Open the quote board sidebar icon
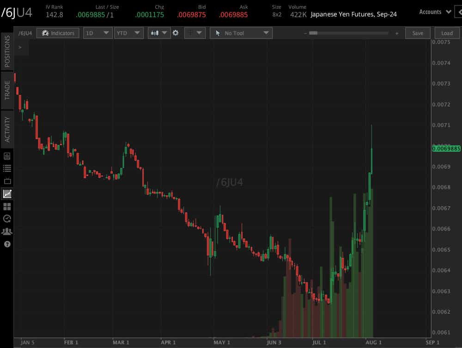Screen dimensions: 462x348 [x=7, y=181]
